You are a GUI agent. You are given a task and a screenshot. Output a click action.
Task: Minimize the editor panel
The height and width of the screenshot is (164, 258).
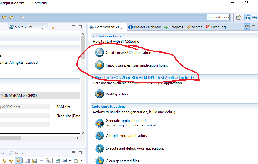point(73,26)
